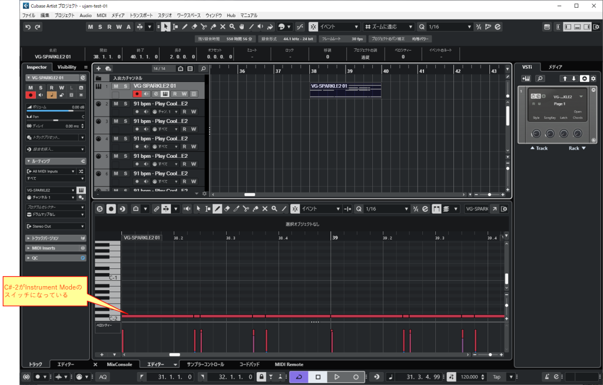Open the MIDI menu in menu bar

102,14
